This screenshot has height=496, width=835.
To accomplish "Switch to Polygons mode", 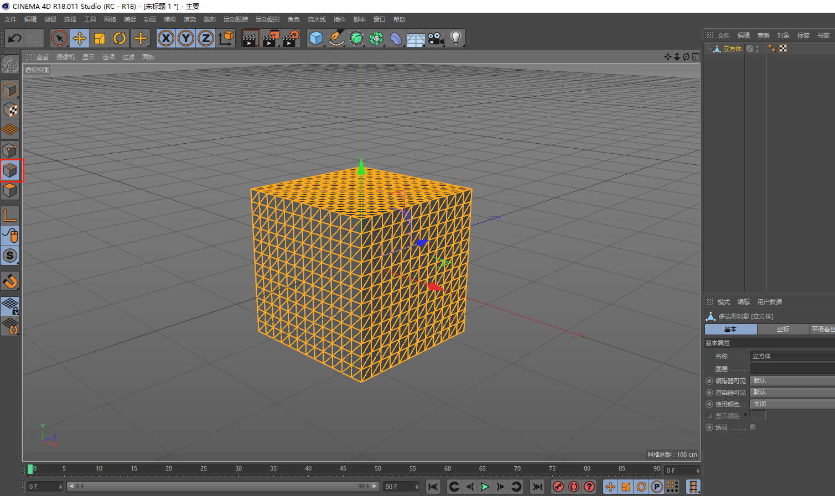I will tap(11, 191).
